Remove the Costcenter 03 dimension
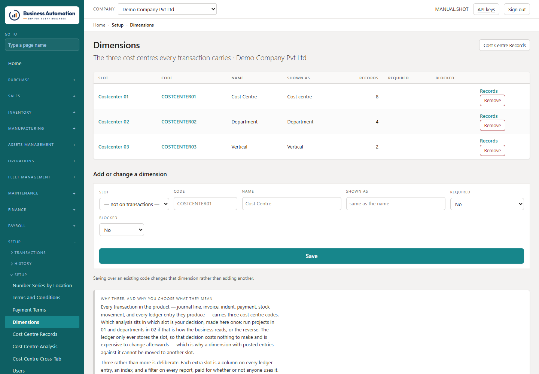 (493, 151)
